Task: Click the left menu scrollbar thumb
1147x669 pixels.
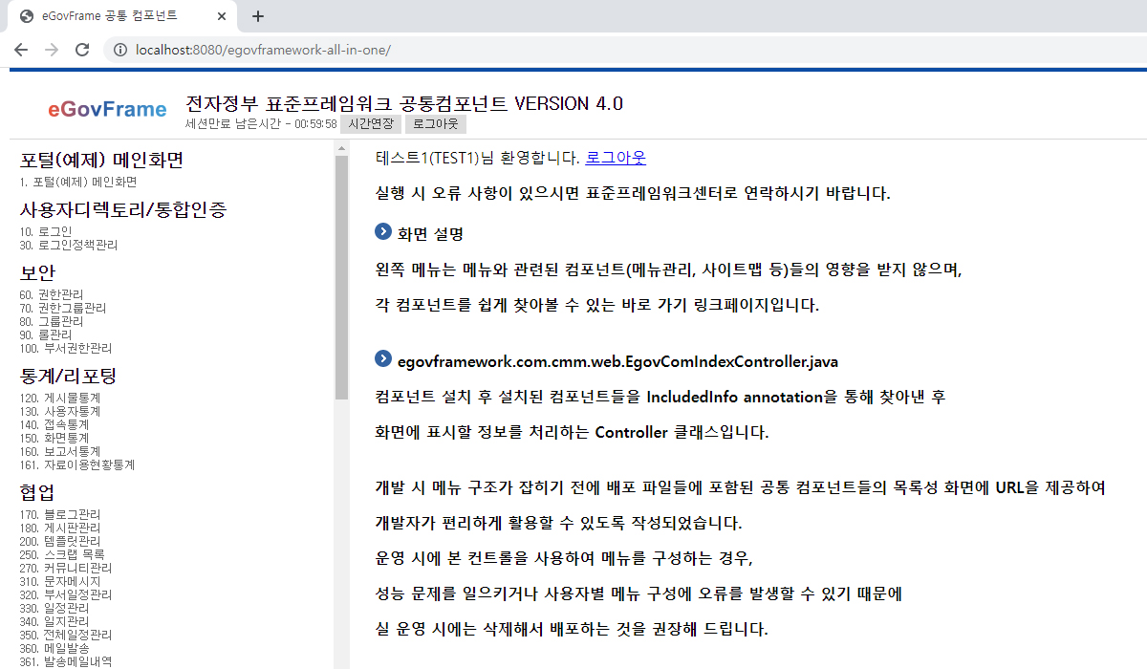Action: (341, 277)
